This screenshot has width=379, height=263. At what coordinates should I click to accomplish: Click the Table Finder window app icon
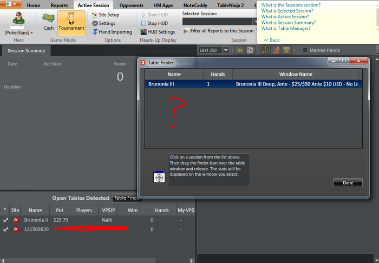143,63
